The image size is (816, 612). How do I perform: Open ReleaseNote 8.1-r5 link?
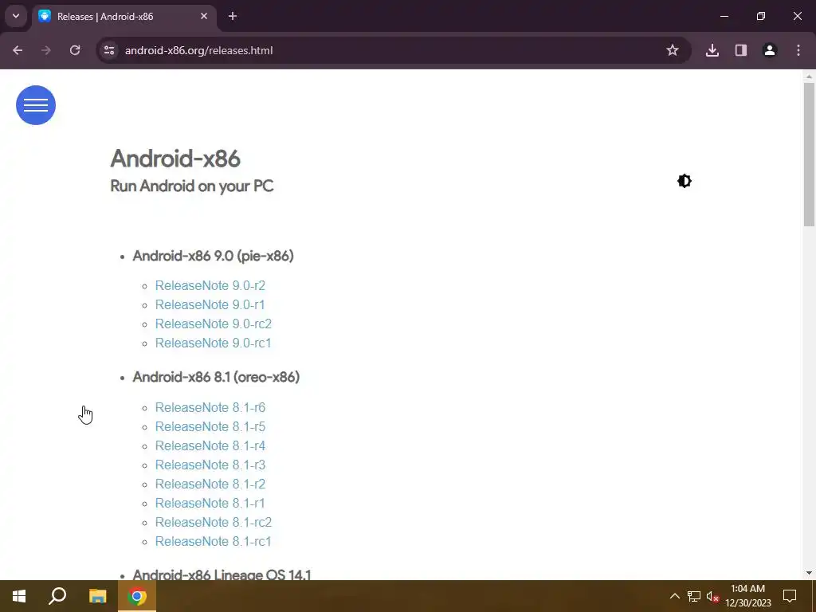click(x=210, y=427)
